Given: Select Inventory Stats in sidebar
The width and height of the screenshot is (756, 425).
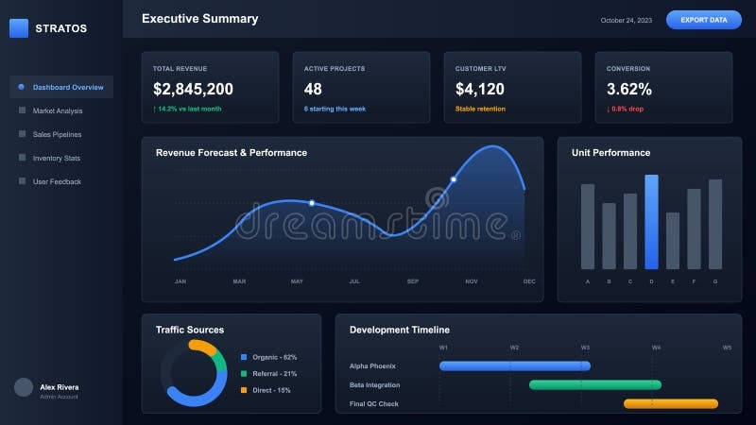Looking at the screenshot, I should click(x=57, y=158).
